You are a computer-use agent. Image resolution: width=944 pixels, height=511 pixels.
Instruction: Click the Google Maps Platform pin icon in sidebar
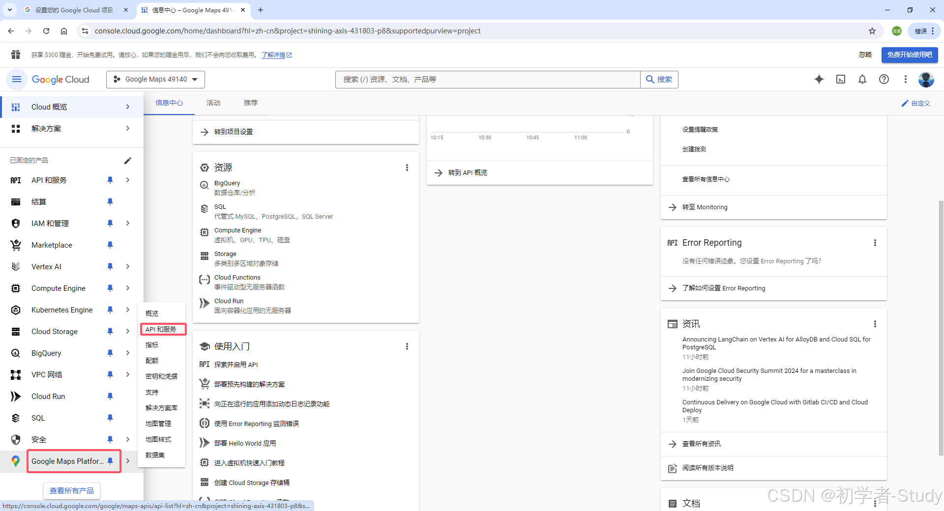110,461
